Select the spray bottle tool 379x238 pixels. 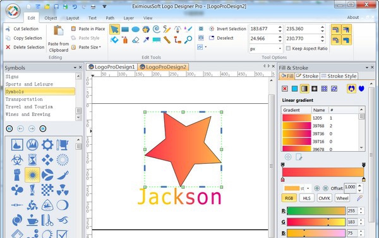[x=125, y=40]
